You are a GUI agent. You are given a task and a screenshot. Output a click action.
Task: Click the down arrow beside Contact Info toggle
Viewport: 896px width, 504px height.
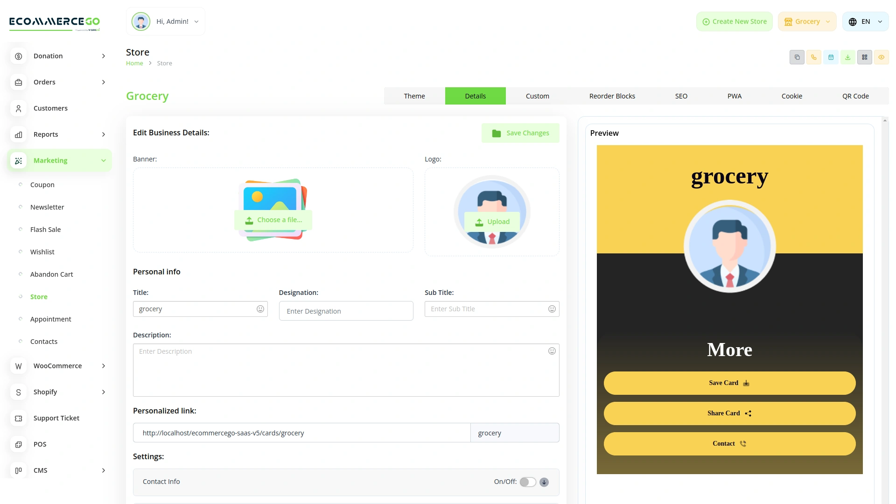click(544, 482)
